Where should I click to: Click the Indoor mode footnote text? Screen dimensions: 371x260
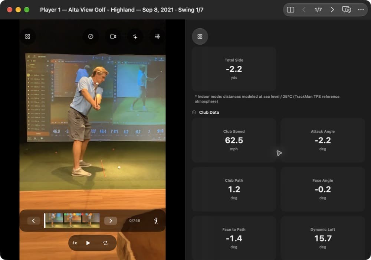(x=267, y=99)
